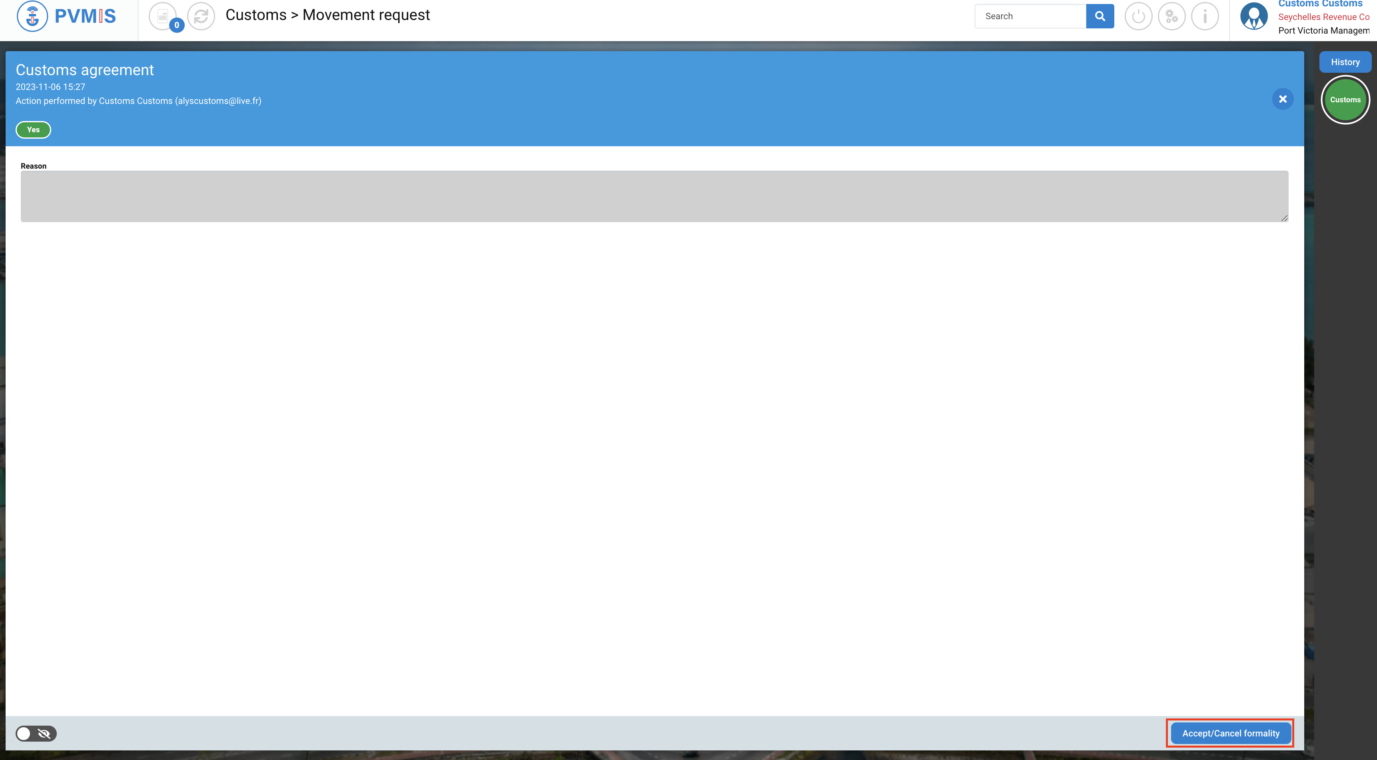
Task: Click the PVMIS anchor logo icon
Action: pos(32,16)
